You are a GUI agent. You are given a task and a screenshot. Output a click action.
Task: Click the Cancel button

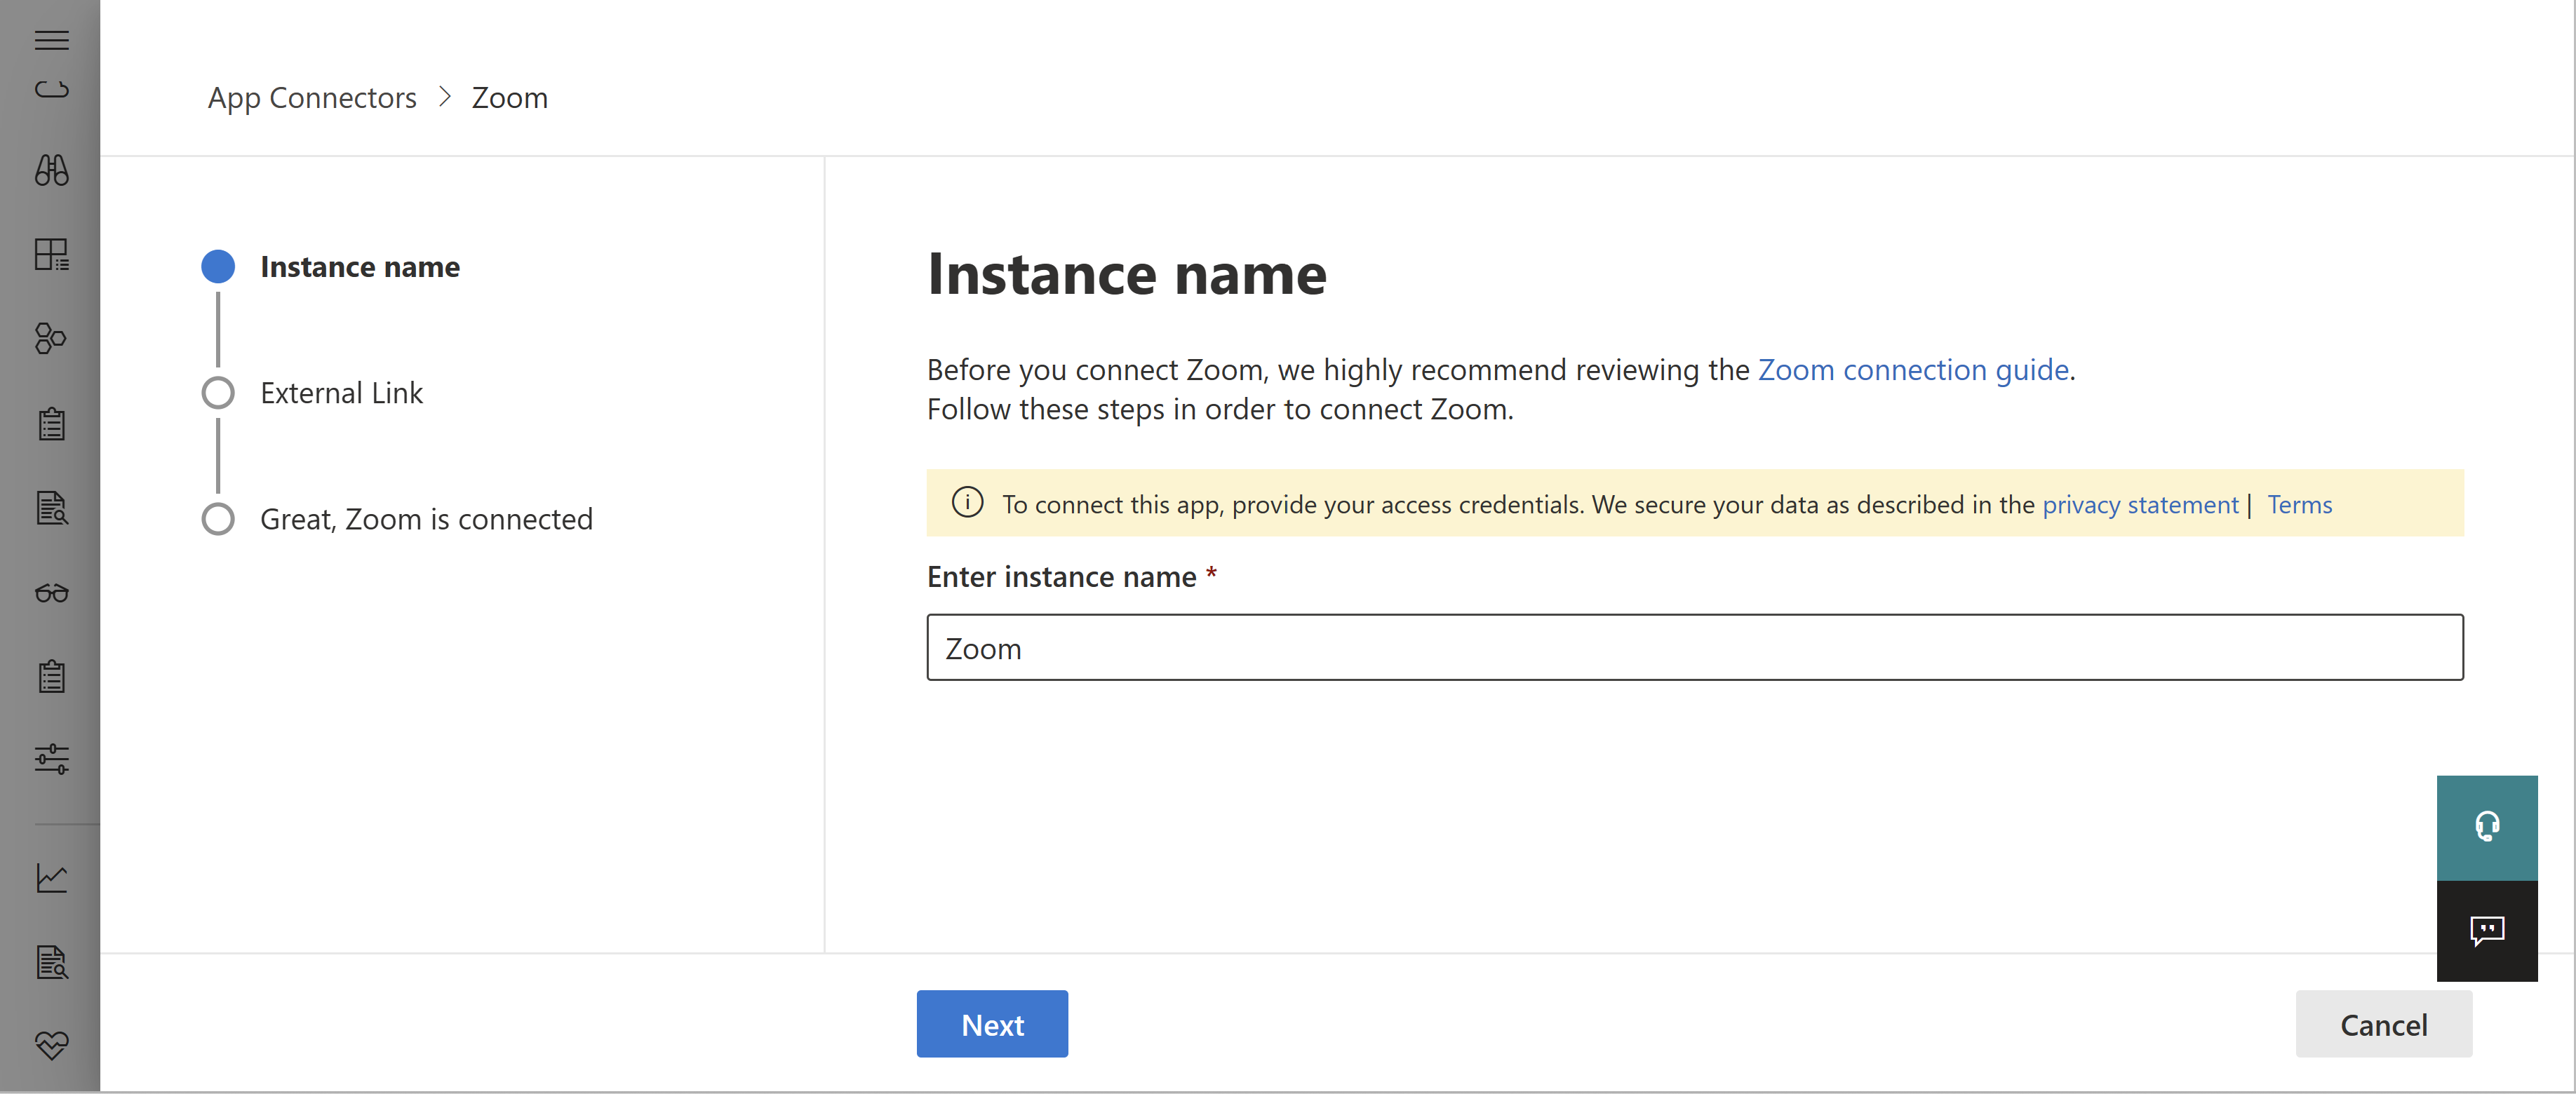[2384, 1023]
